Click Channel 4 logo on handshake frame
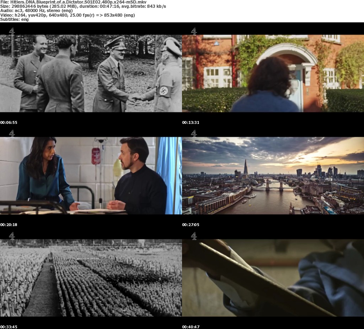Screen dimensions: 364x329 (x=12, y=31)
